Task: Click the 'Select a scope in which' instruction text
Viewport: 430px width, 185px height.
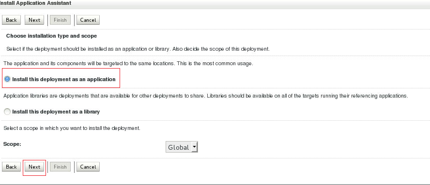Action: 72,128
